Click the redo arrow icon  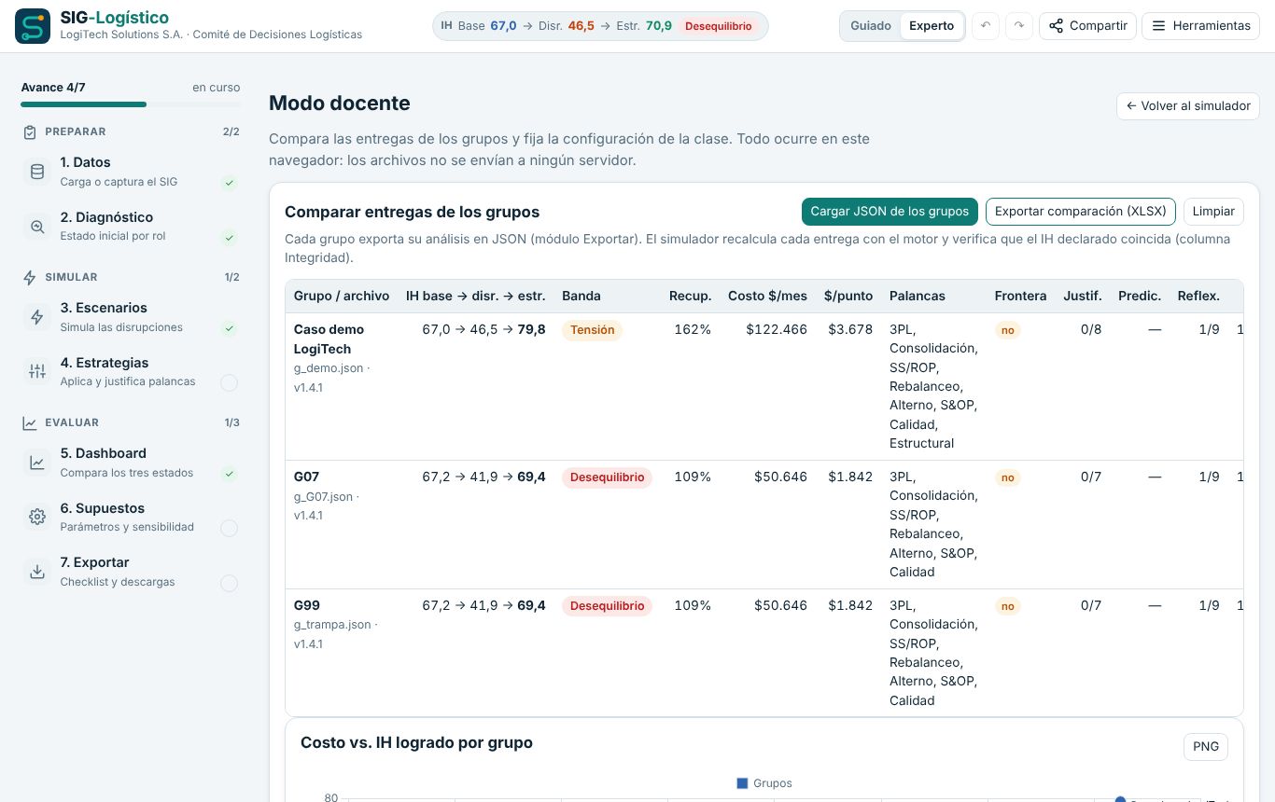coord(1018,26)
